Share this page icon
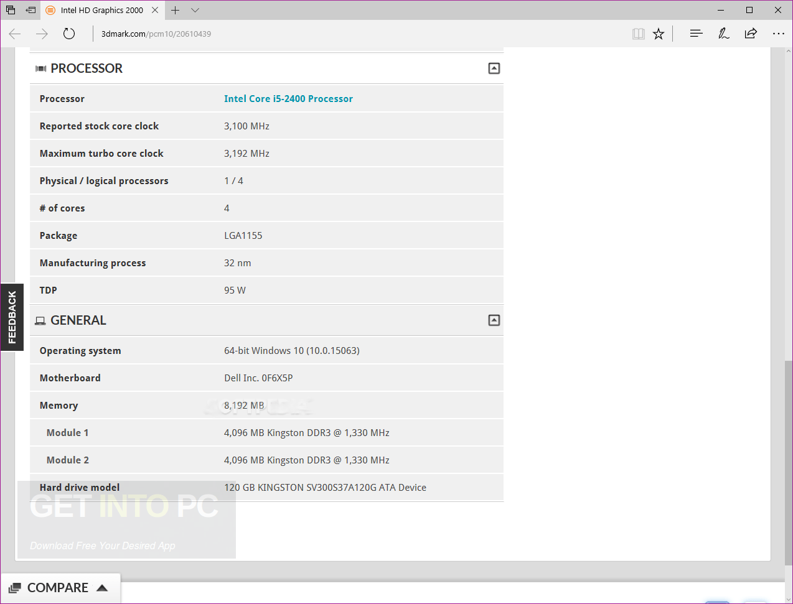The width and height of the screenshot is (793, 604). [x=751, y=34]
